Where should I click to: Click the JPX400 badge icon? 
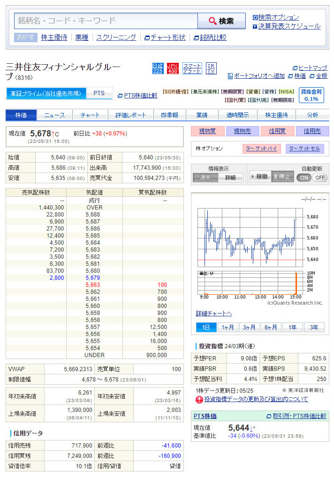pos(173,68)
